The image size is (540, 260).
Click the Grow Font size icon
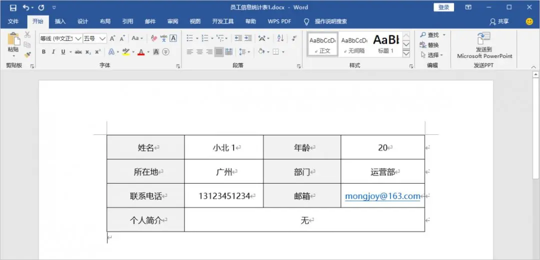coord(112,38)
